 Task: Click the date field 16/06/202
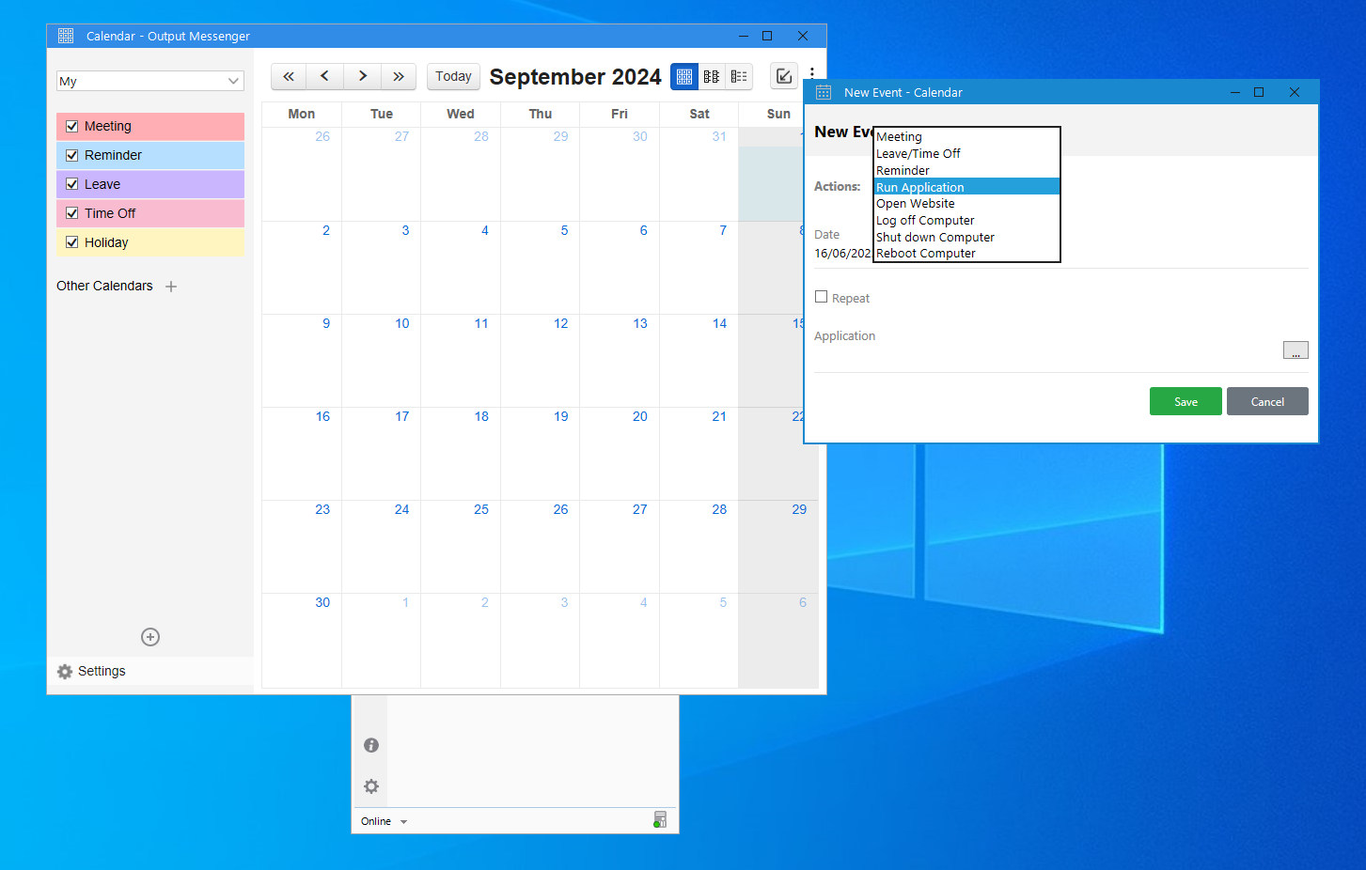click(842, 253)
